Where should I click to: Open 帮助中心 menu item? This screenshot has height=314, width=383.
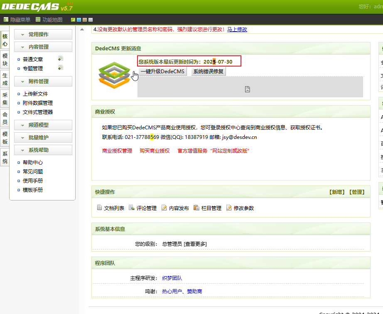[33, 162]
